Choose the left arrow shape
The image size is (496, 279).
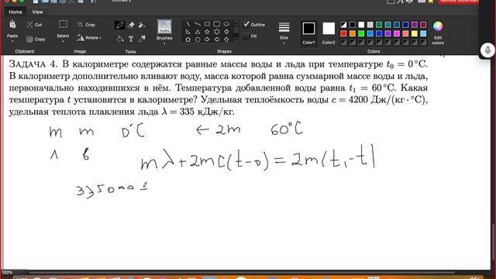(x=217, y=40)
